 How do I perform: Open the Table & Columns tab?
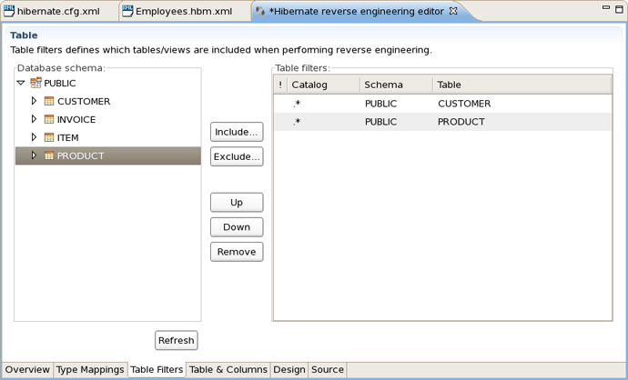tap(228, 370)
